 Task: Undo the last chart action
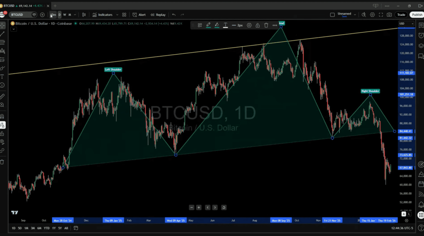pyautogui.click(x=174, y=15)
